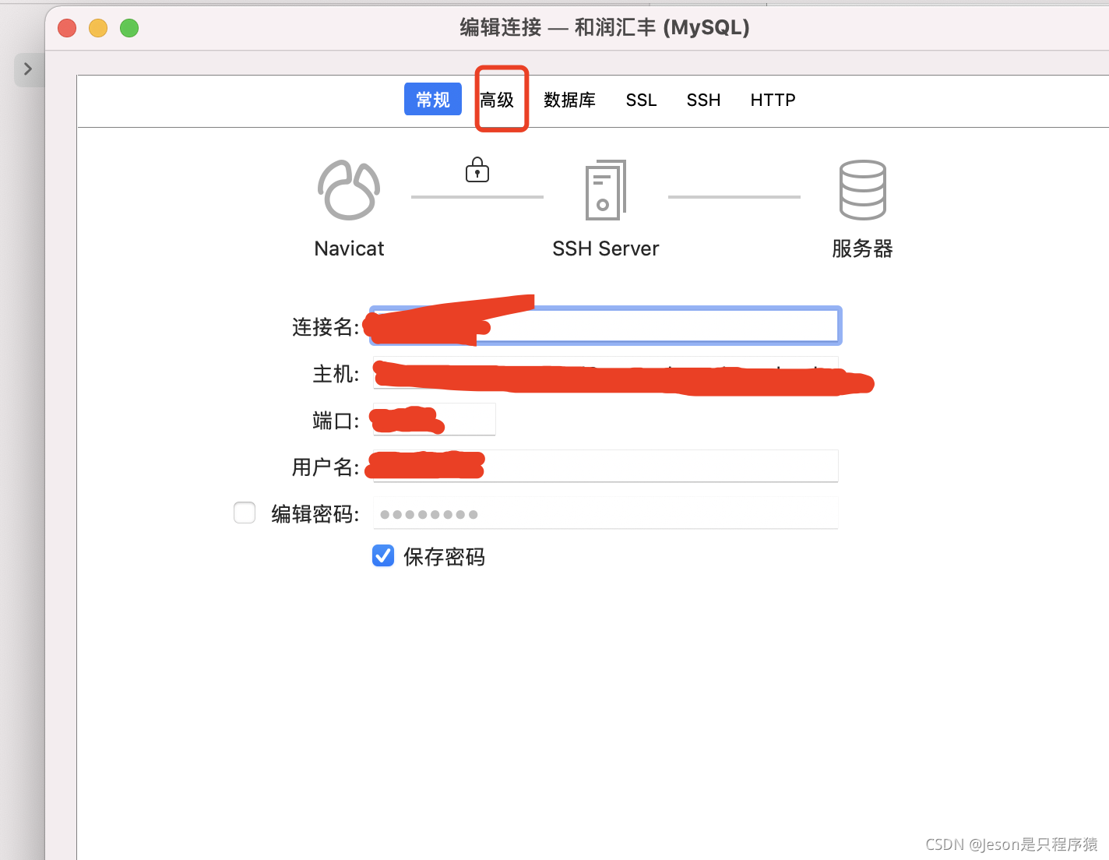Select the SSH tab

[703, 100]
